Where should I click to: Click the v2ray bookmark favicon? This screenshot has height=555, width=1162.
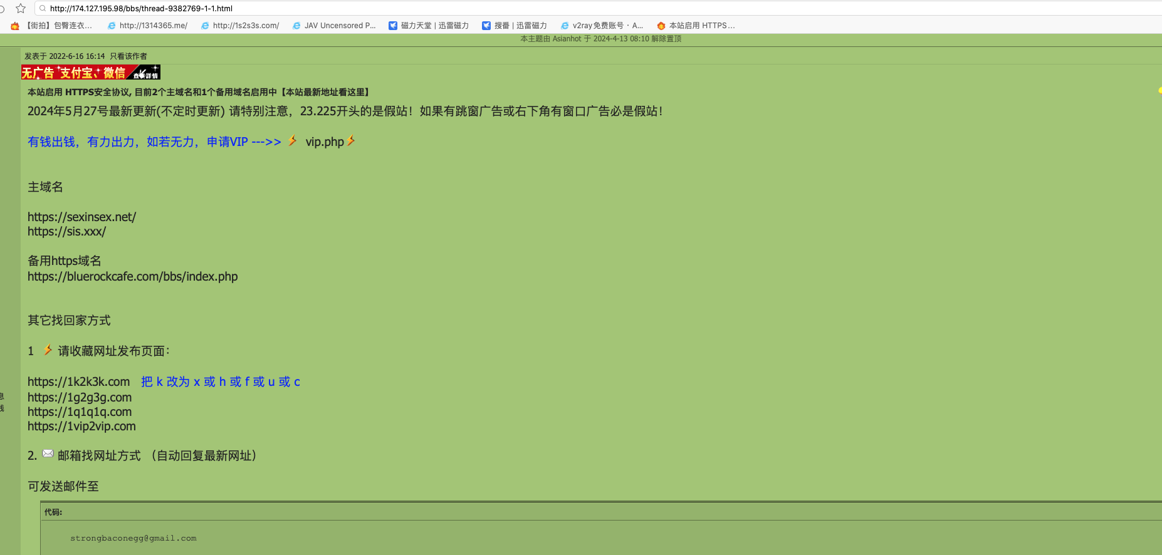[565, 26]
